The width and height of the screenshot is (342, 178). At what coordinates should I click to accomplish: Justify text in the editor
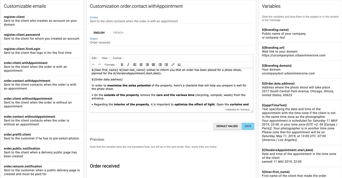coord(153,65)
